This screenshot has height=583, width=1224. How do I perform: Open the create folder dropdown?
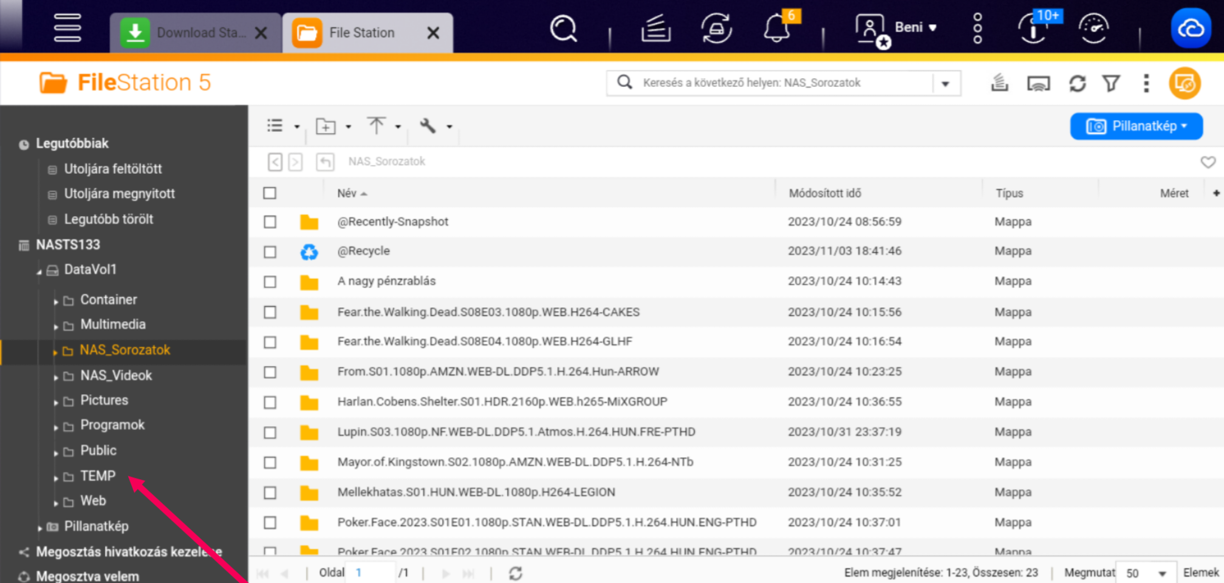tap(333, 126)
